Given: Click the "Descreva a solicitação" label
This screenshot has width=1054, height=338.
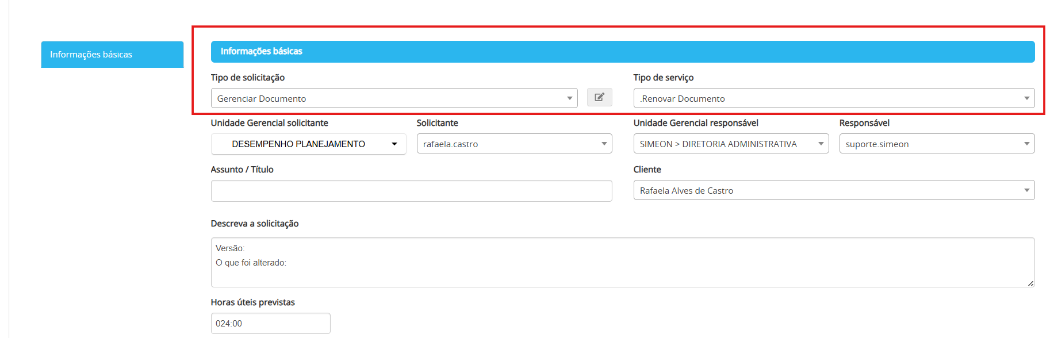Looking at the screenshot, I should [255, 224].
